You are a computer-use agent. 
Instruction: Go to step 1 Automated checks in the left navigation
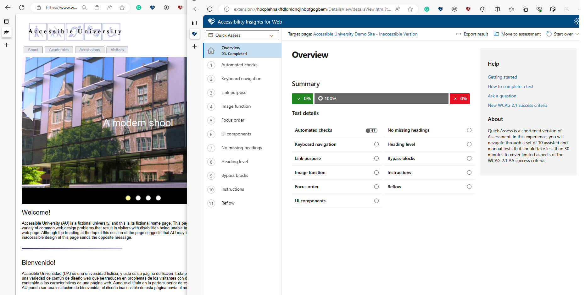click(x=242, y=65)
